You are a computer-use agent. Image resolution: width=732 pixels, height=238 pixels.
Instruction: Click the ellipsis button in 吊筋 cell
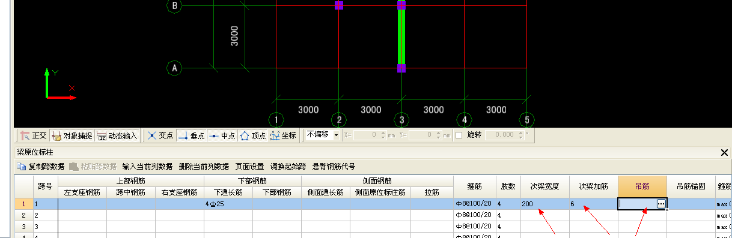(x=661, y=204)
